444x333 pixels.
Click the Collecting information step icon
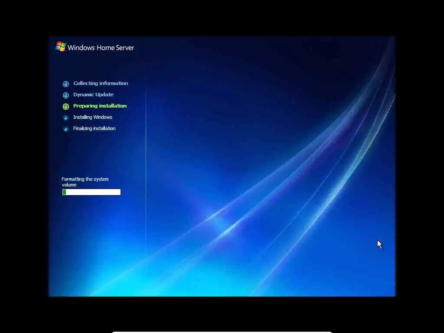66,84
